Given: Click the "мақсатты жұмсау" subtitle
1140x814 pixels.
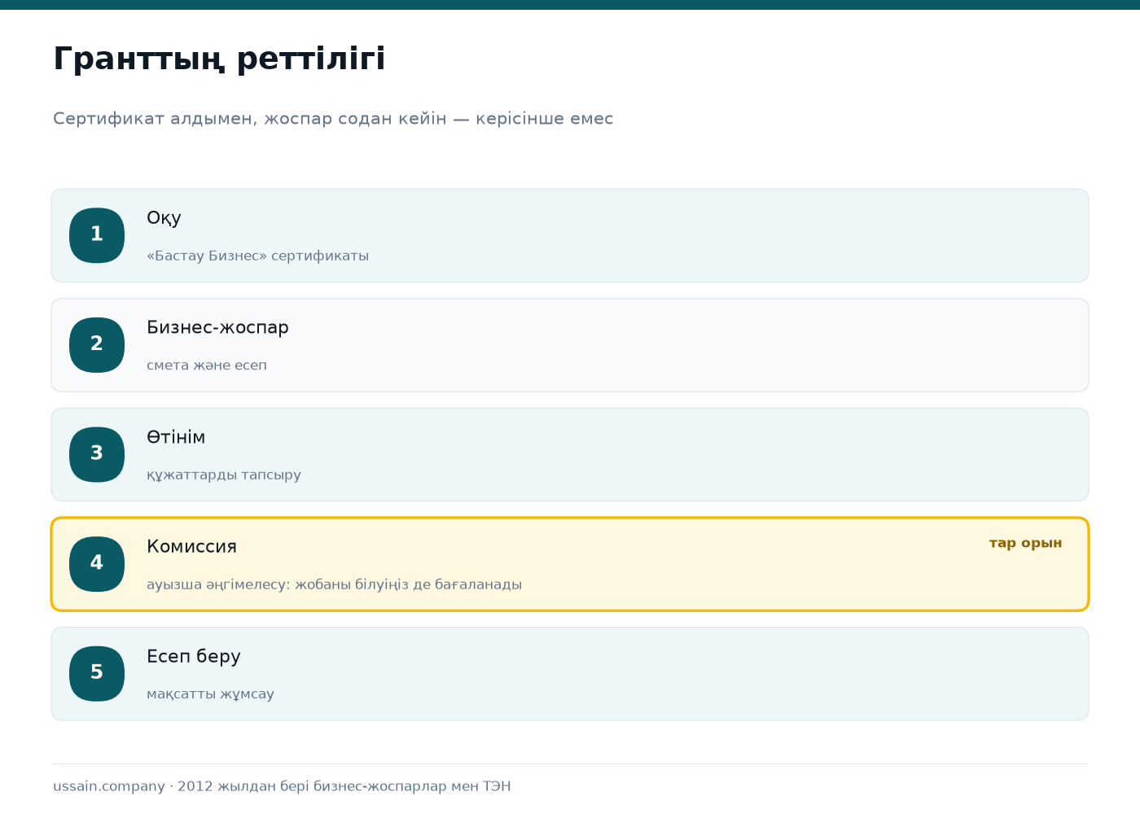Looking at the screenshot, I should pos(210,694).
